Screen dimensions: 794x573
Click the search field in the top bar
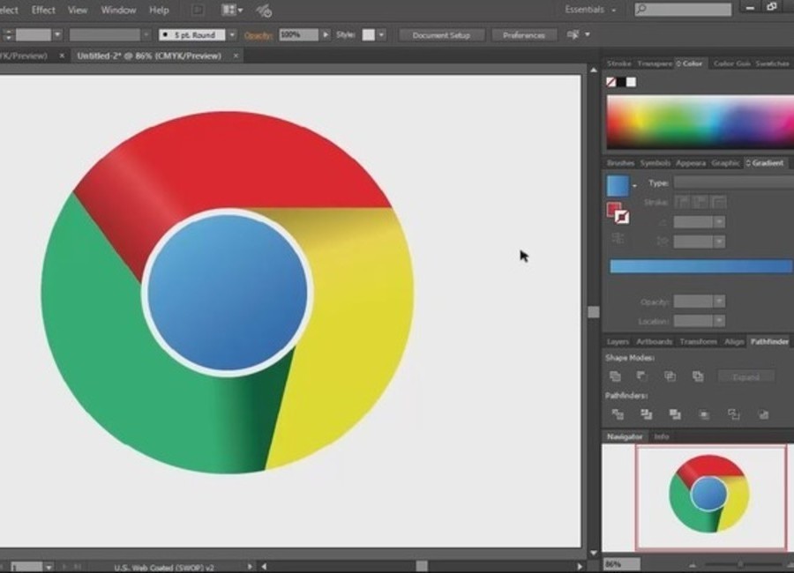click(683, 10)
